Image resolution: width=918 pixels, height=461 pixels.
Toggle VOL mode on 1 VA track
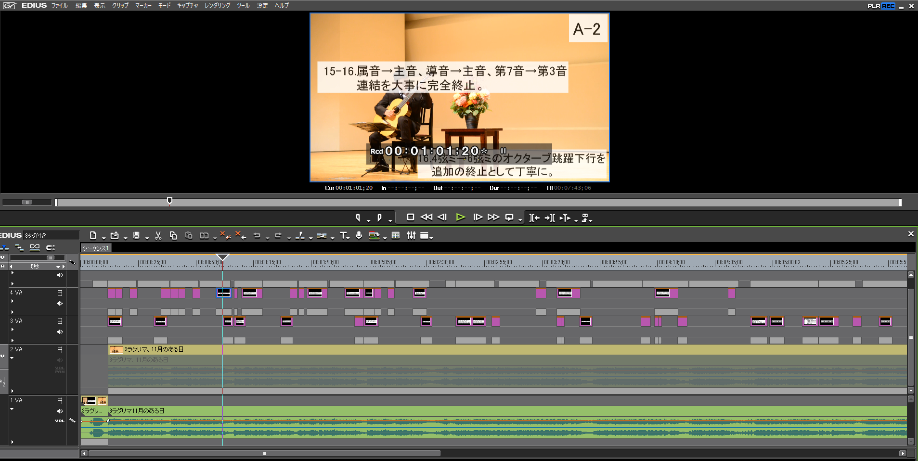(60, 421)
